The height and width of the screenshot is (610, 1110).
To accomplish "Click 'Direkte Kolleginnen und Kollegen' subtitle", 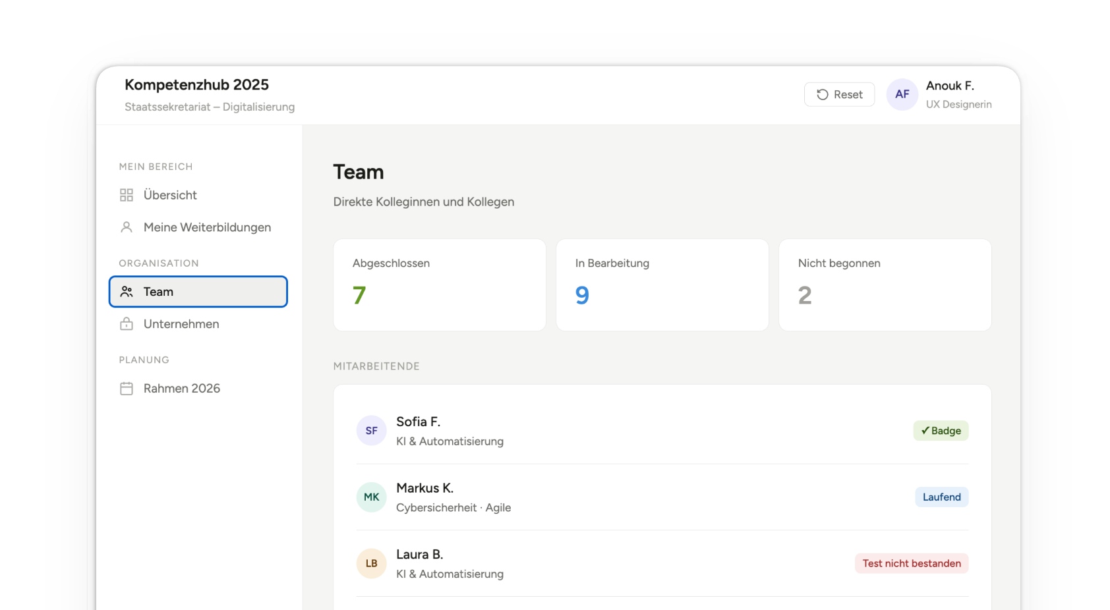I will 424,202.
